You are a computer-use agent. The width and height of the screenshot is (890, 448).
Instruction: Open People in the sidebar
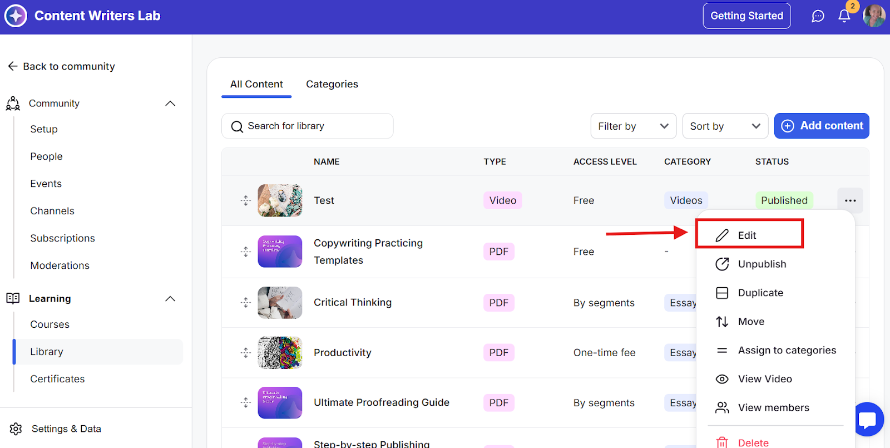[46, 156]
